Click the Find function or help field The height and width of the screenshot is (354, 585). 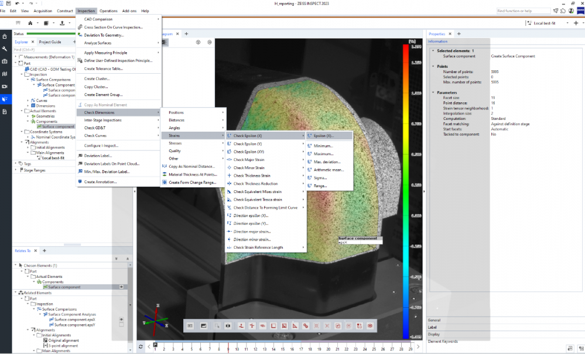(x=522, y=11)
